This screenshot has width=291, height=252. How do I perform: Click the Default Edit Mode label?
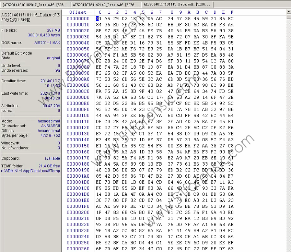click(x=17, y=53)
